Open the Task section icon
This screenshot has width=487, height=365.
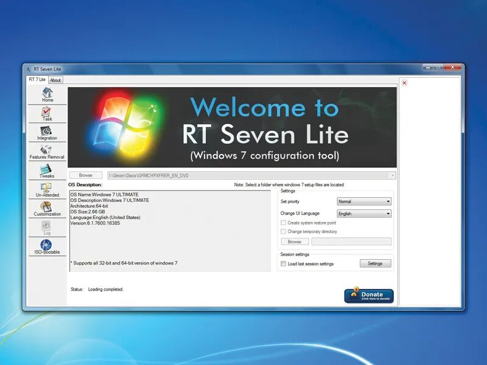point(47,114)
